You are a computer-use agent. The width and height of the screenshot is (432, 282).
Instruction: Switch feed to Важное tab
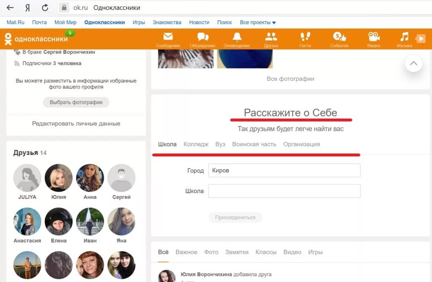click(186, 252)
